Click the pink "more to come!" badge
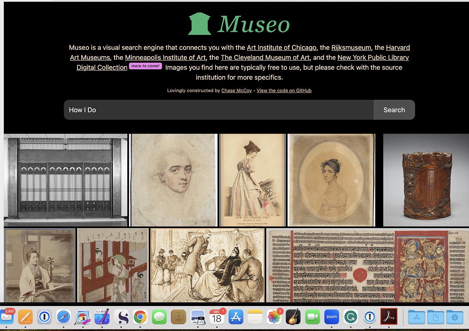This screenshot has width=469, height=331. click(146, 66)
